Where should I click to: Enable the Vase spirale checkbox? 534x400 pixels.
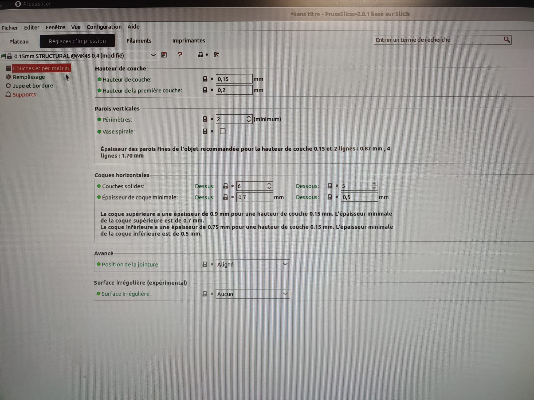pos(223,131)
